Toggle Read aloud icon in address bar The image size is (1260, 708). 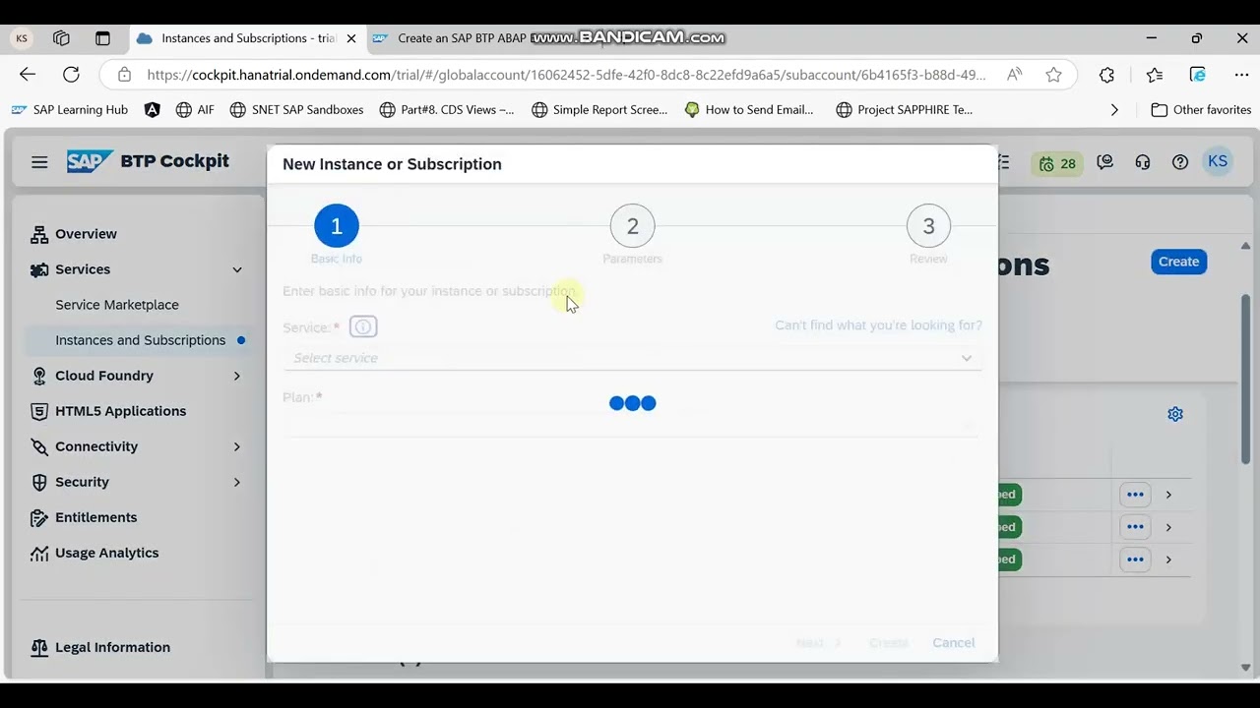click(1014, 75)
